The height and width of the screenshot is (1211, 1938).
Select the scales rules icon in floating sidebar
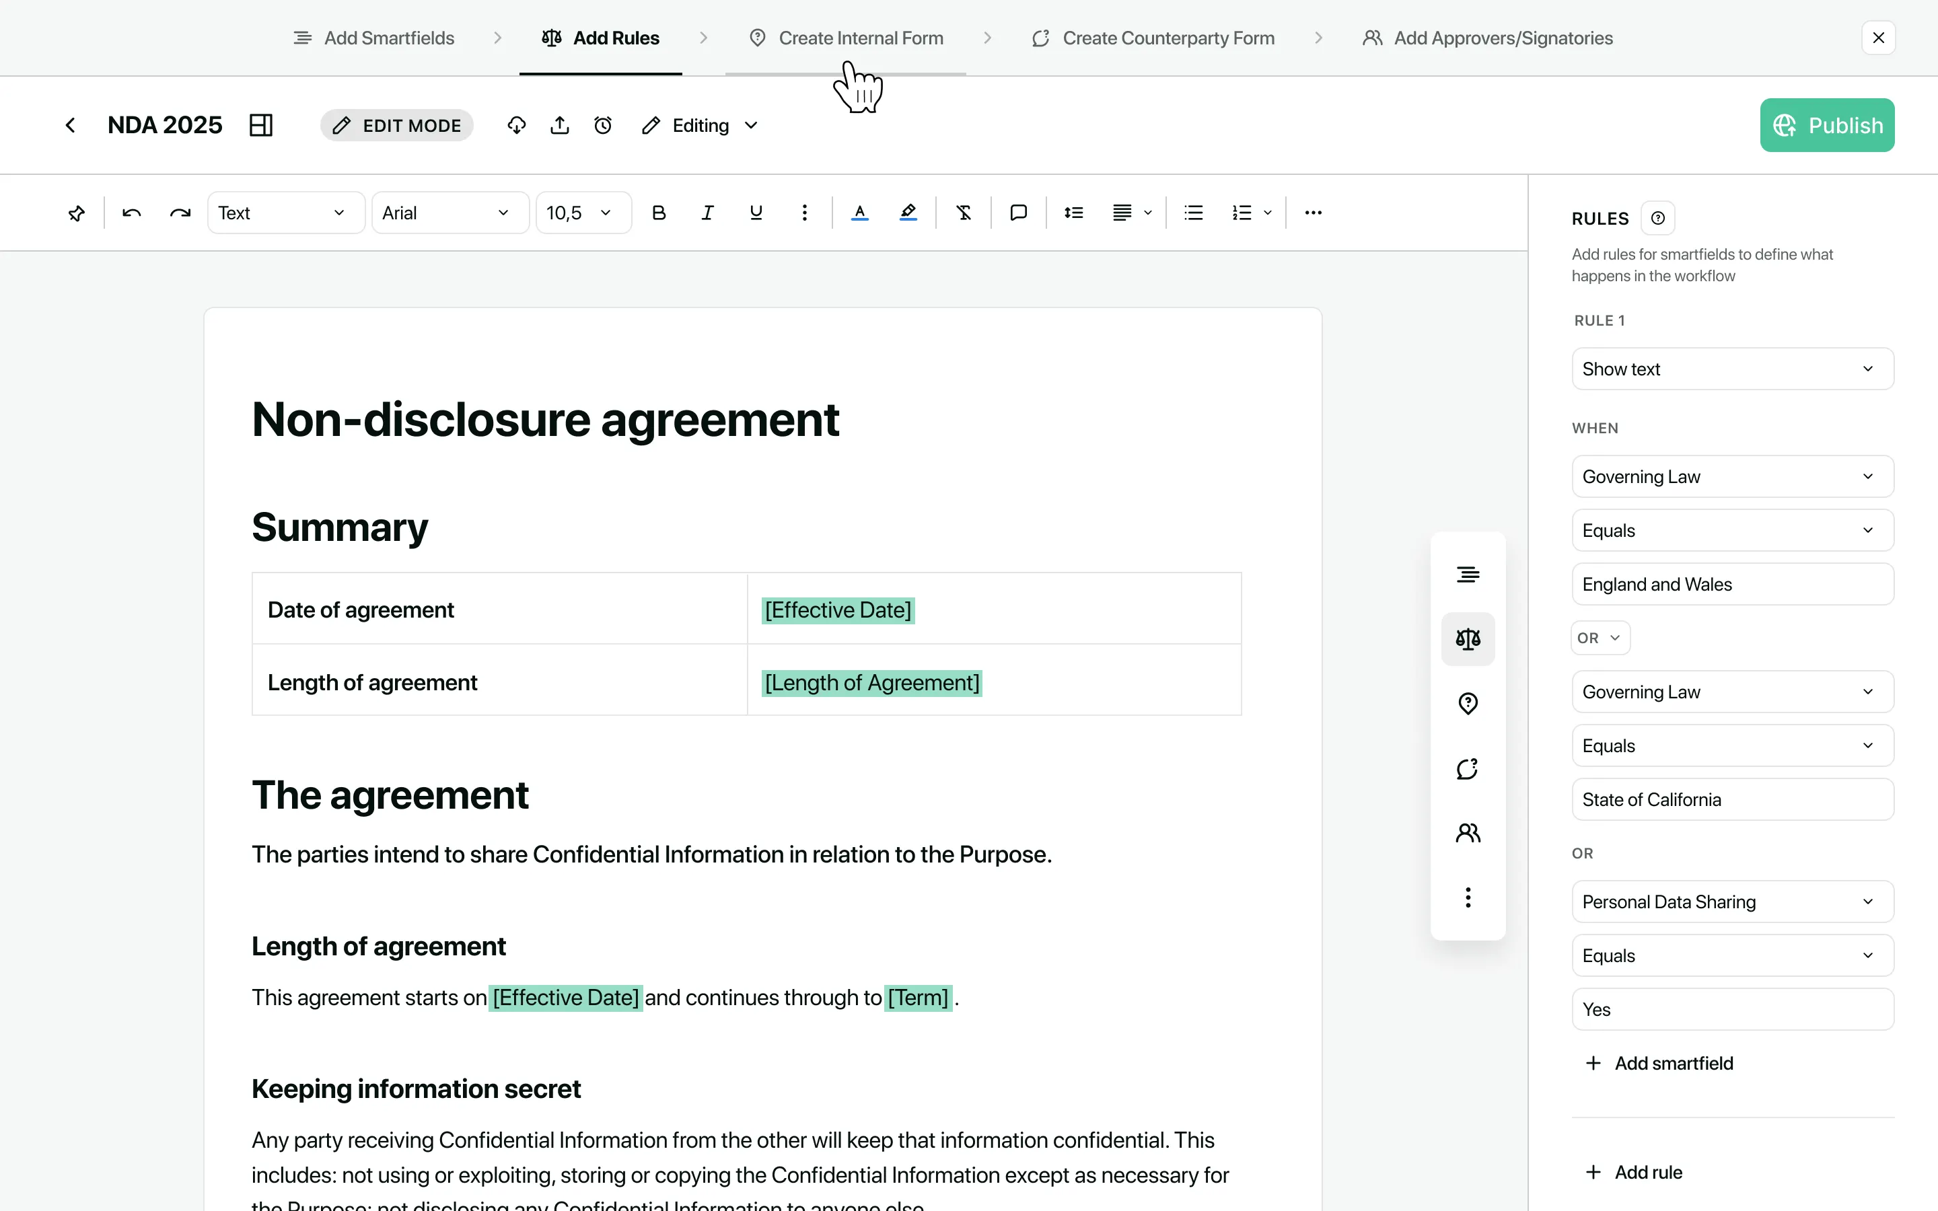(1467, 639)
